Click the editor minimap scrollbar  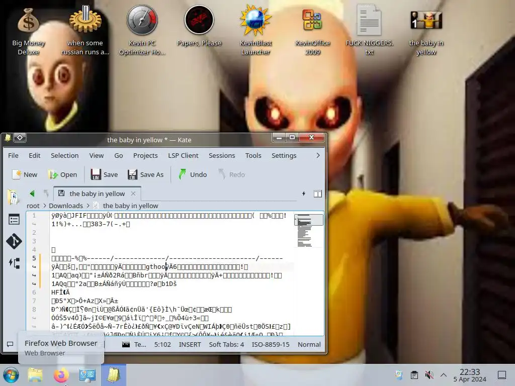[309, 230]
